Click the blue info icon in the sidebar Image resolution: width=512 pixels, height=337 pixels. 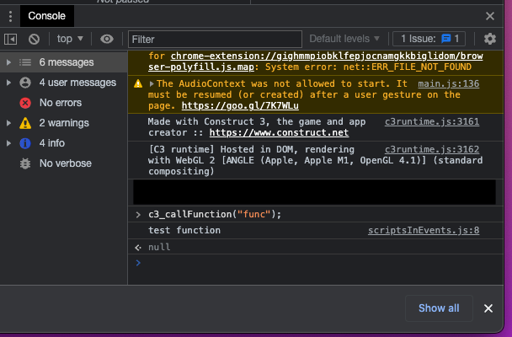[25, 143]
